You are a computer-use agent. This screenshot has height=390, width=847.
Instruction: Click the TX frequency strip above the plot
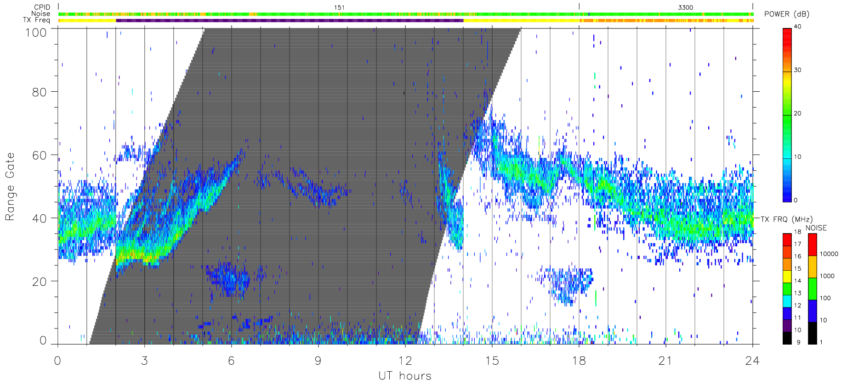(406, 20)
